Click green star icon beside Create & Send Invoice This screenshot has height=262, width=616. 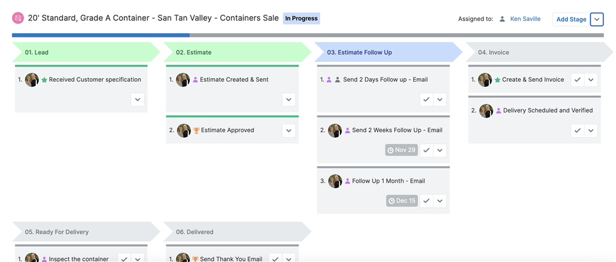coord(497,79)
